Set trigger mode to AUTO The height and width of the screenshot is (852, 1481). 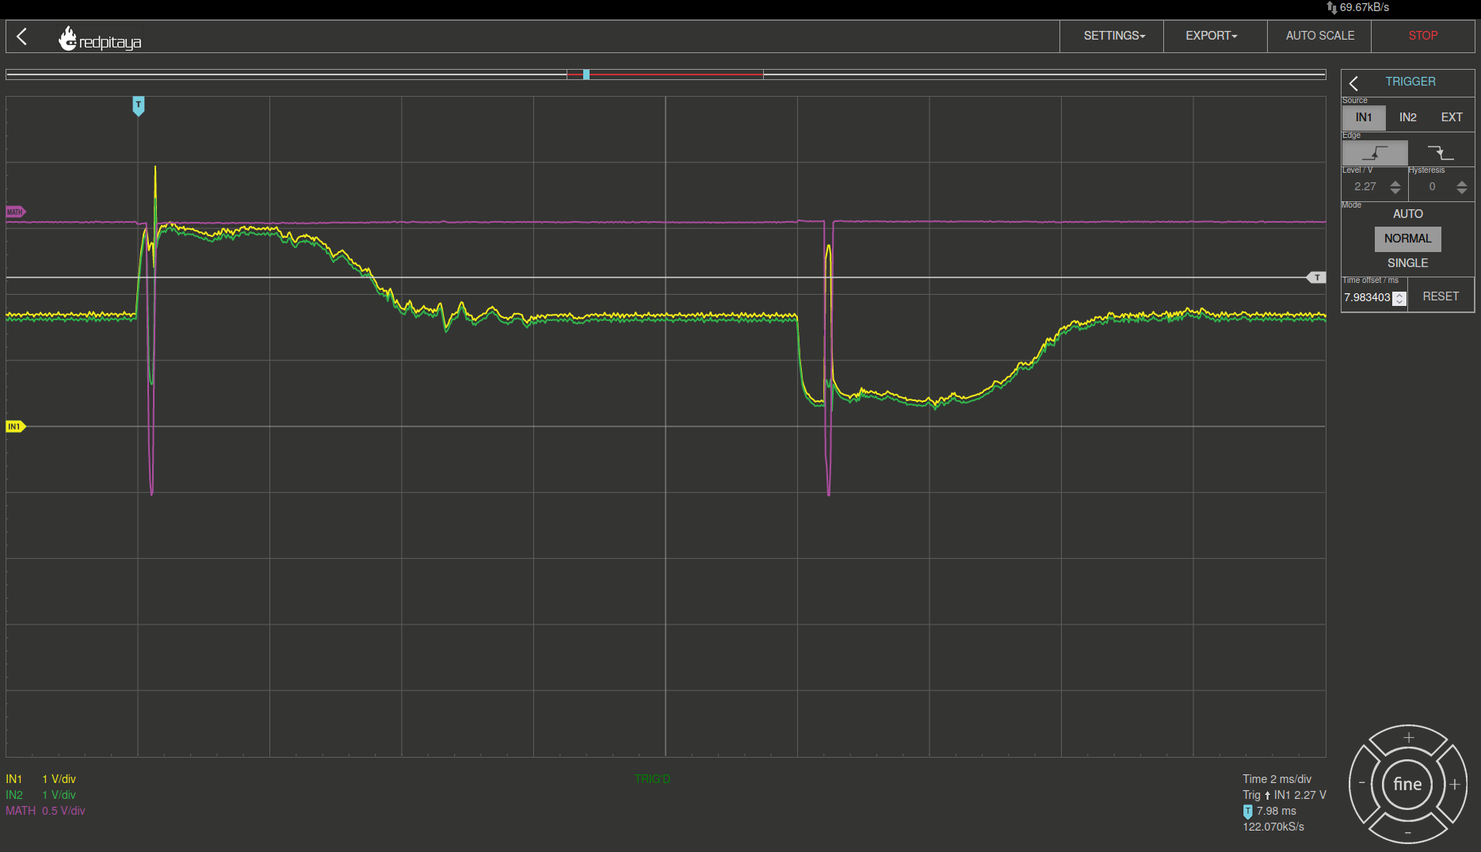click(1408, 214)
